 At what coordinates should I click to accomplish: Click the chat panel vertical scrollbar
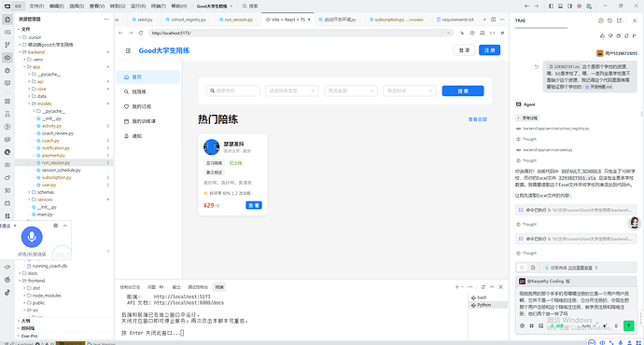641,114
